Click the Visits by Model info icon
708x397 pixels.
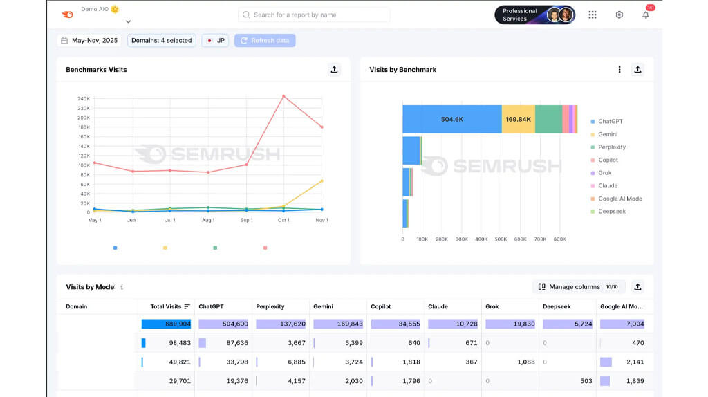click(122, 287)
